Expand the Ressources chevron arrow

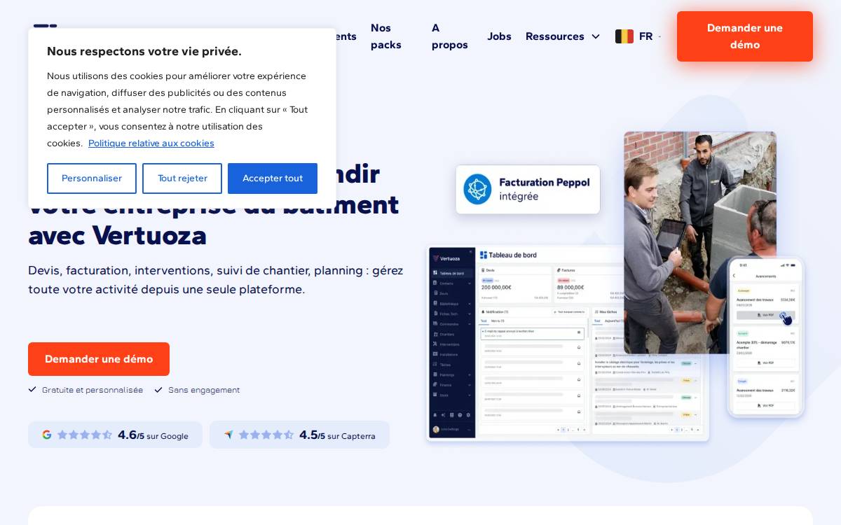coord(596,36)
